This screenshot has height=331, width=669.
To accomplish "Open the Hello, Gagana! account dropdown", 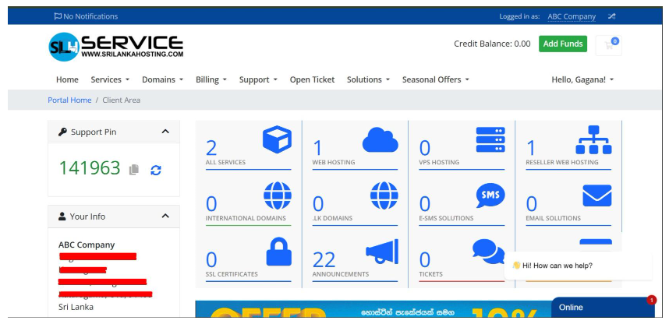I will (582, 79).
